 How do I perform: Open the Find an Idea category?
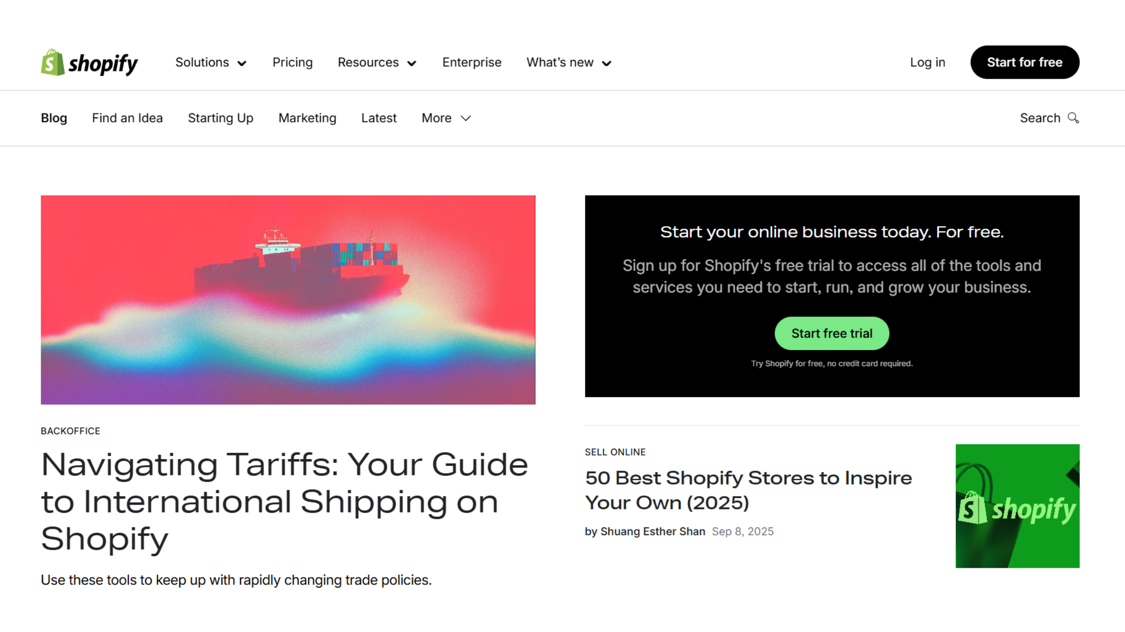click(127, 118)
